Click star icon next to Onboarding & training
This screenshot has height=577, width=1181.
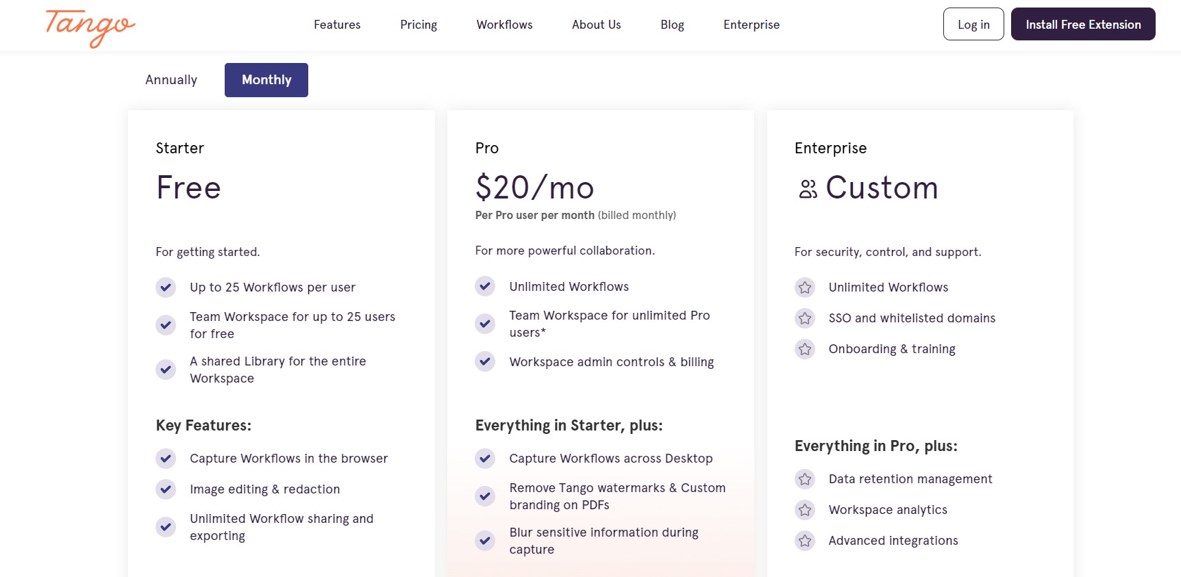point(805,349)
